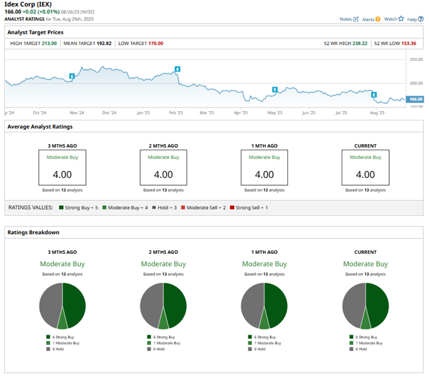Image resolution: width=429 pixels, height=378 pixels.
Task: Click the Moderate Buy legend swatch in ratings values
Action: tap(105, 208)
